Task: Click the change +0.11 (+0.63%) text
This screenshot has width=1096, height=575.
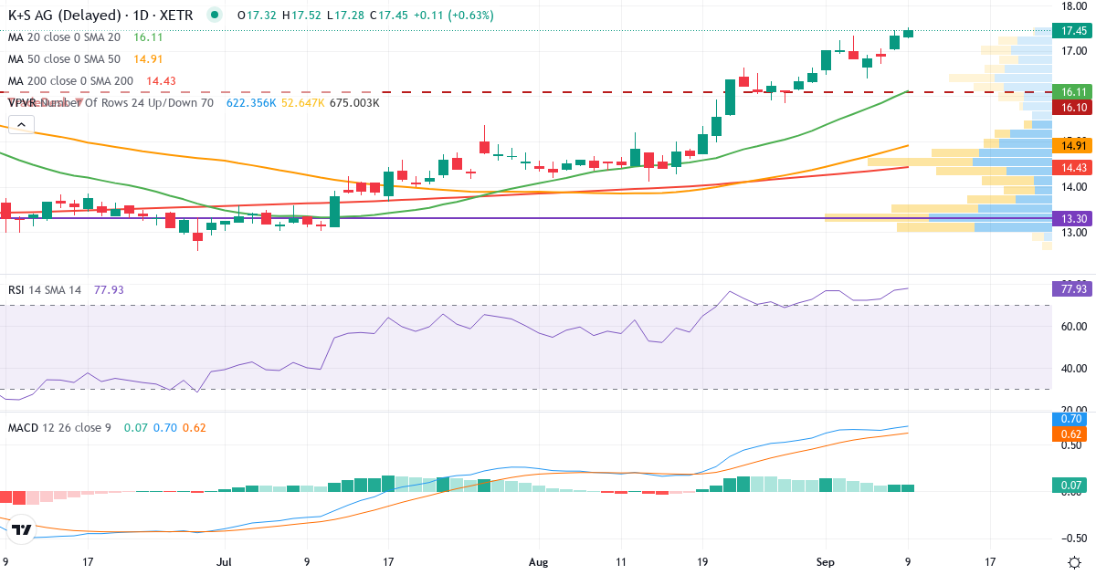Action: click(x=453, y=16)
